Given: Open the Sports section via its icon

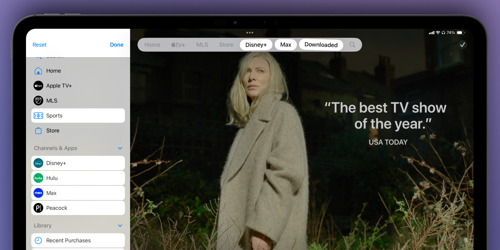Looking at the screenshot, I should coord(38,115).
